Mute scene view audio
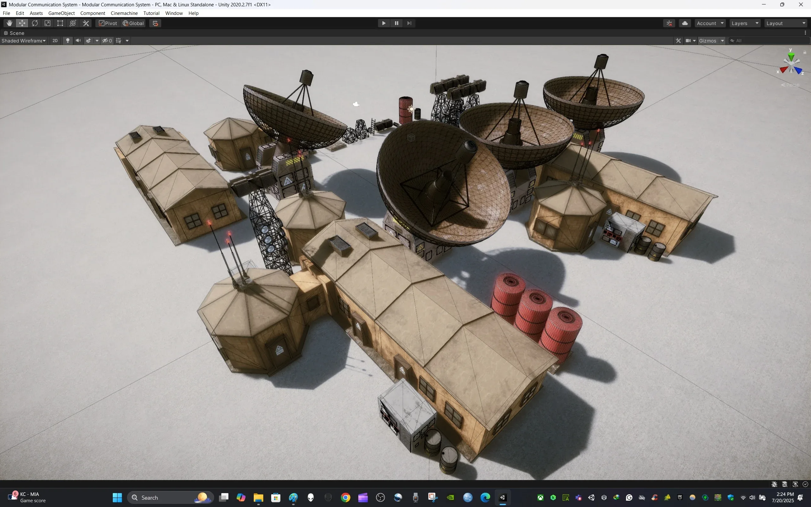Viewport: 811px width, 507px height. [x=78, y=41]
